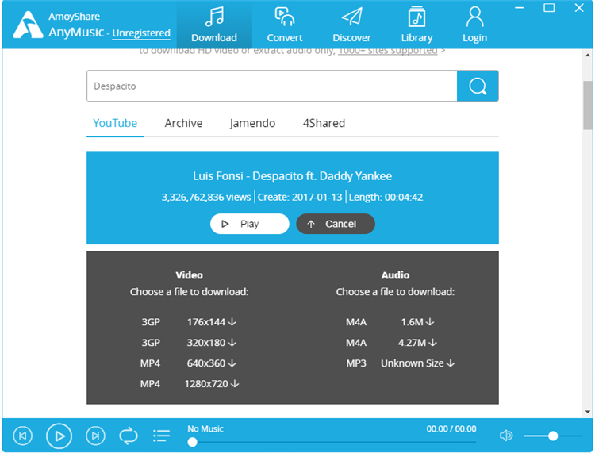Click the Unregistered link
This screenshot has width=595, height=453.
(140, 33)
